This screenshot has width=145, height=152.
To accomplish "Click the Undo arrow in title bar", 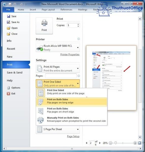I will (x=15, y=4).
